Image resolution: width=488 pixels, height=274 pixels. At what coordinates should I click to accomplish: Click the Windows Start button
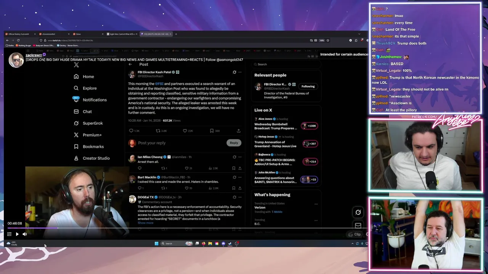click(156, 244)
